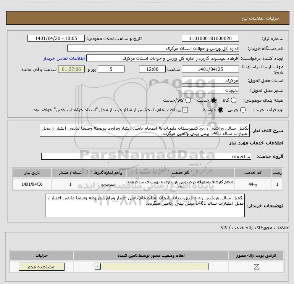The image size is (294, 284).
Task: Click the announcement date field 1401/04/20 - 10:05
Action: click(x=56, y=38)
